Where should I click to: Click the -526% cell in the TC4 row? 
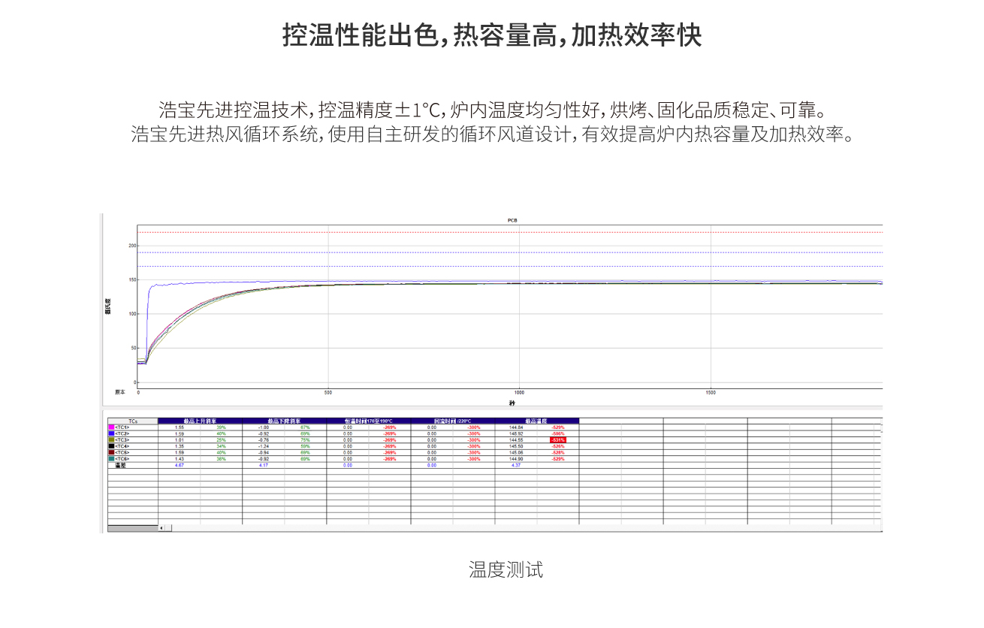(558, 446)
